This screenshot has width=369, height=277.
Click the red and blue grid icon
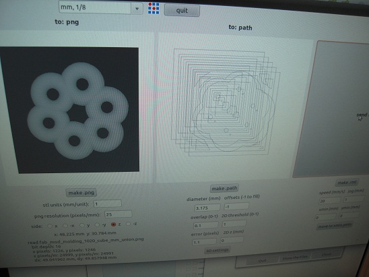[x=154, y=9]
